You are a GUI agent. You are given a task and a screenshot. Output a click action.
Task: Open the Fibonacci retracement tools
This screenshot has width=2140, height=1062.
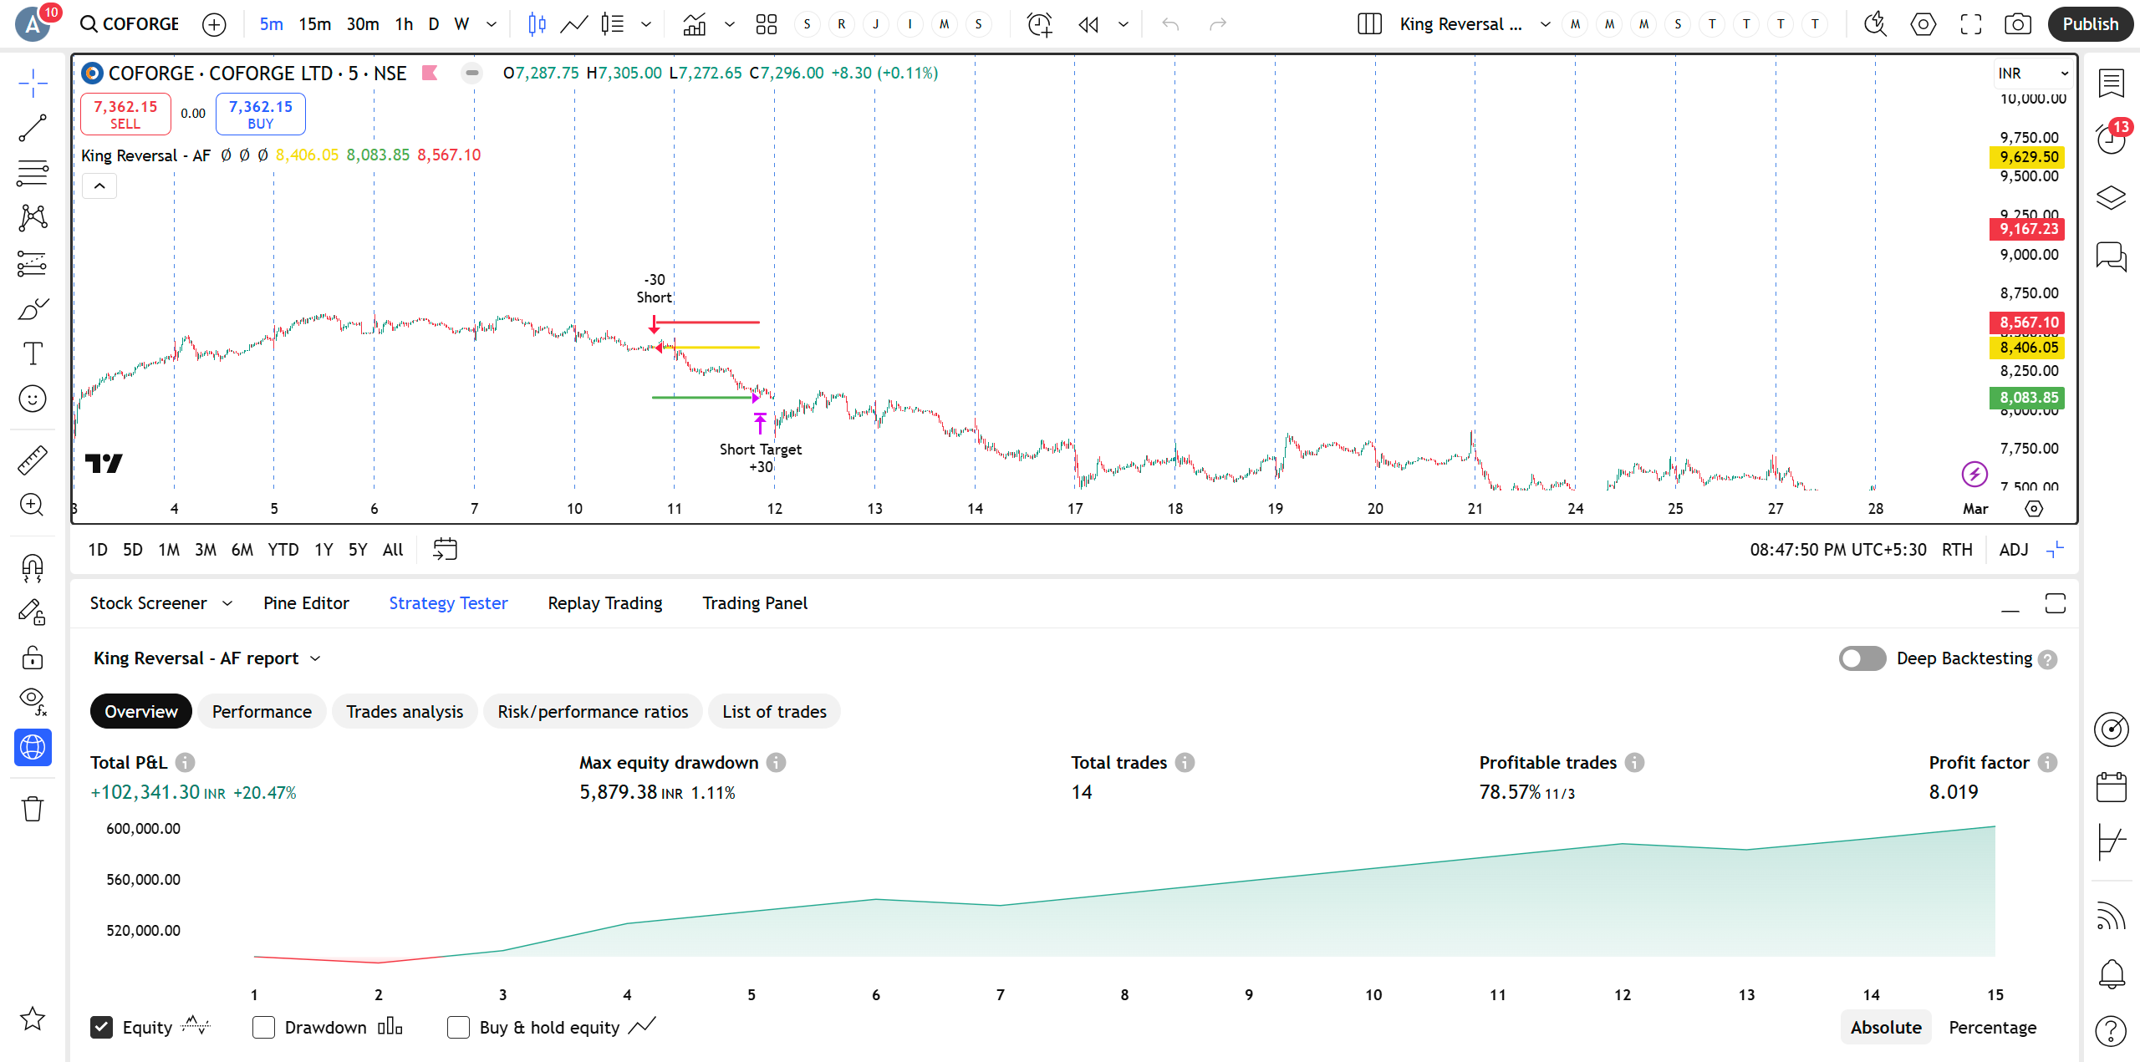tap(33, 173)
